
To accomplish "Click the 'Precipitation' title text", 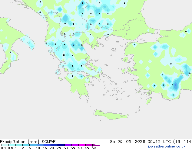I will tap(13, 142).
